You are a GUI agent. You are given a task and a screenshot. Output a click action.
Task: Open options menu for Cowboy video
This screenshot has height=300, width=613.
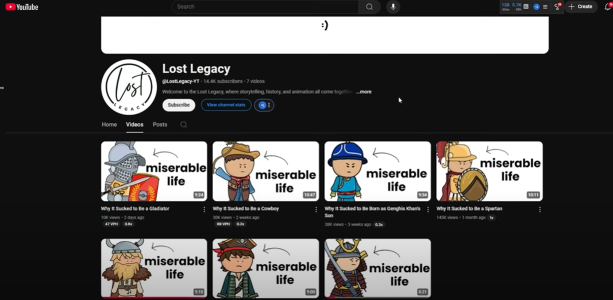[x=316, y=209]
